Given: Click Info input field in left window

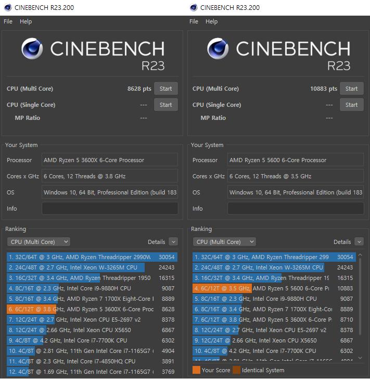Looking at the screenshot, I should [x=110, y=209].
